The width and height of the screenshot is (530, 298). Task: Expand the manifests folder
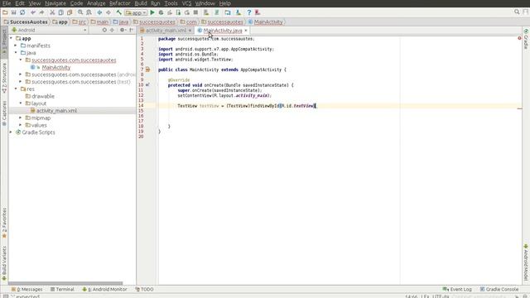pos(16,46)
